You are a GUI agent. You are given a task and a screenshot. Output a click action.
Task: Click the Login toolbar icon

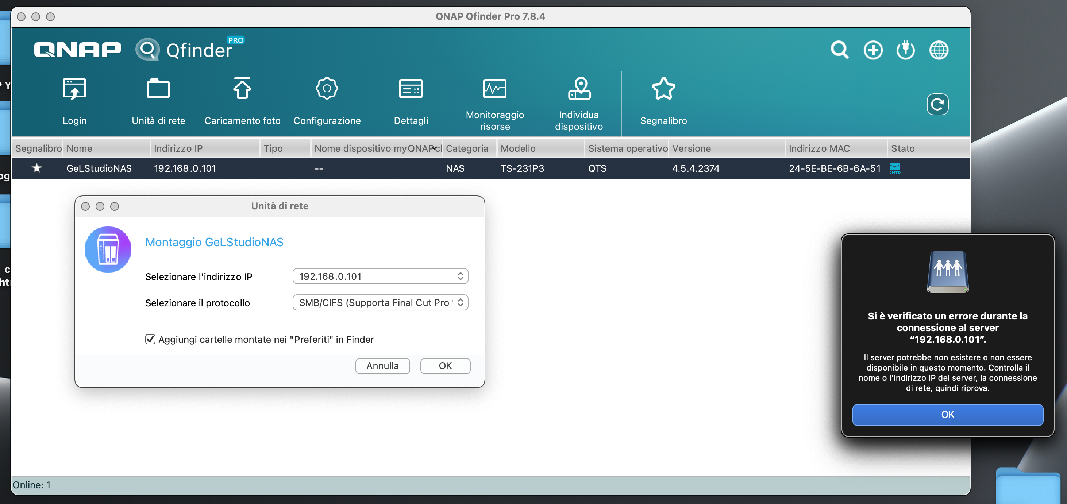tap(74, 89)
